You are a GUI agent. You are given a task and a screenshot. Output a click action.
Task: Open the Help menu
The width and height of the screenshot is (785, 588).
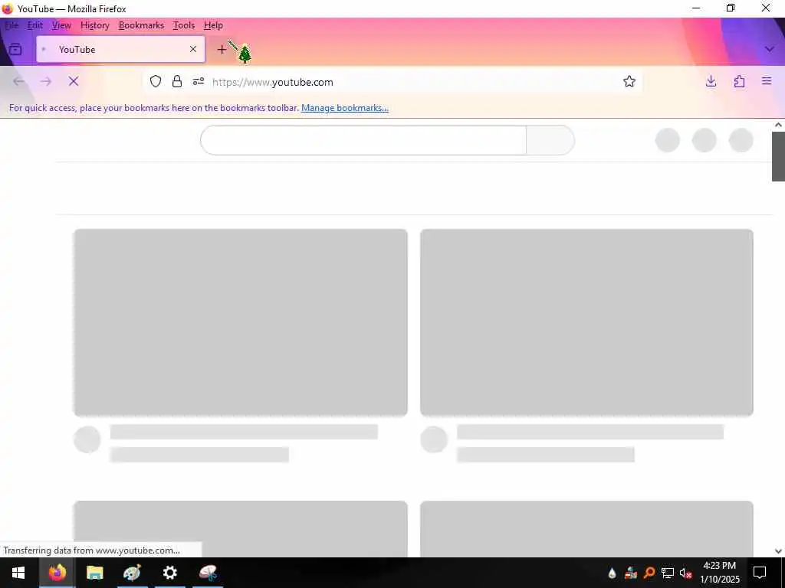click(213, 25)
